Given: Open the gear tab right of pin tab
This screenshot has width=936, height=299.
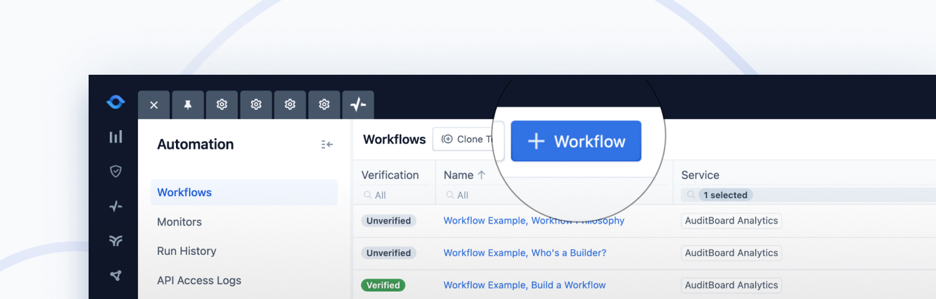Looking at the screenshot, I should coord(222,105).
